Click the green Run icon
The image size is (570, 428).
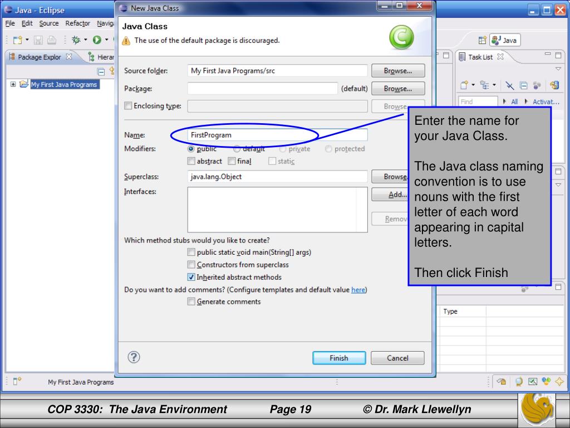[97, 40]
